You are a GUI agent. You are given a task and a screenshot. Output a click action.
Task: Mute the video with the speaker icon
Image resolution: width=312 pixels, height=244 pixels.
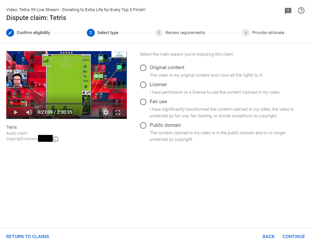click(x=29, y=112)
